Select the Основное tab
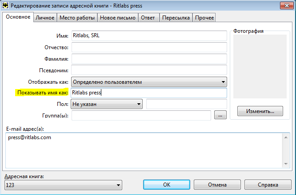Image resolution: width=296 pixels, height=195 pixels. click(18, 17)
